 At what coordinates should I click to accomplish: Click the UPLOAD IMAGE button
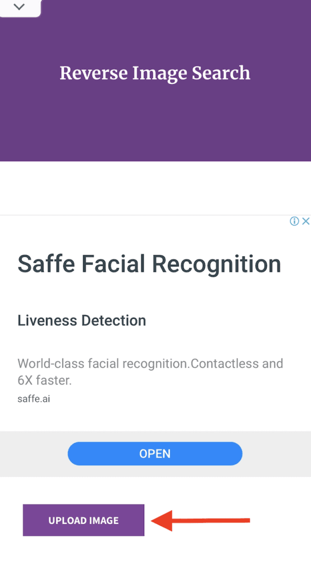(x=83, y=520)
